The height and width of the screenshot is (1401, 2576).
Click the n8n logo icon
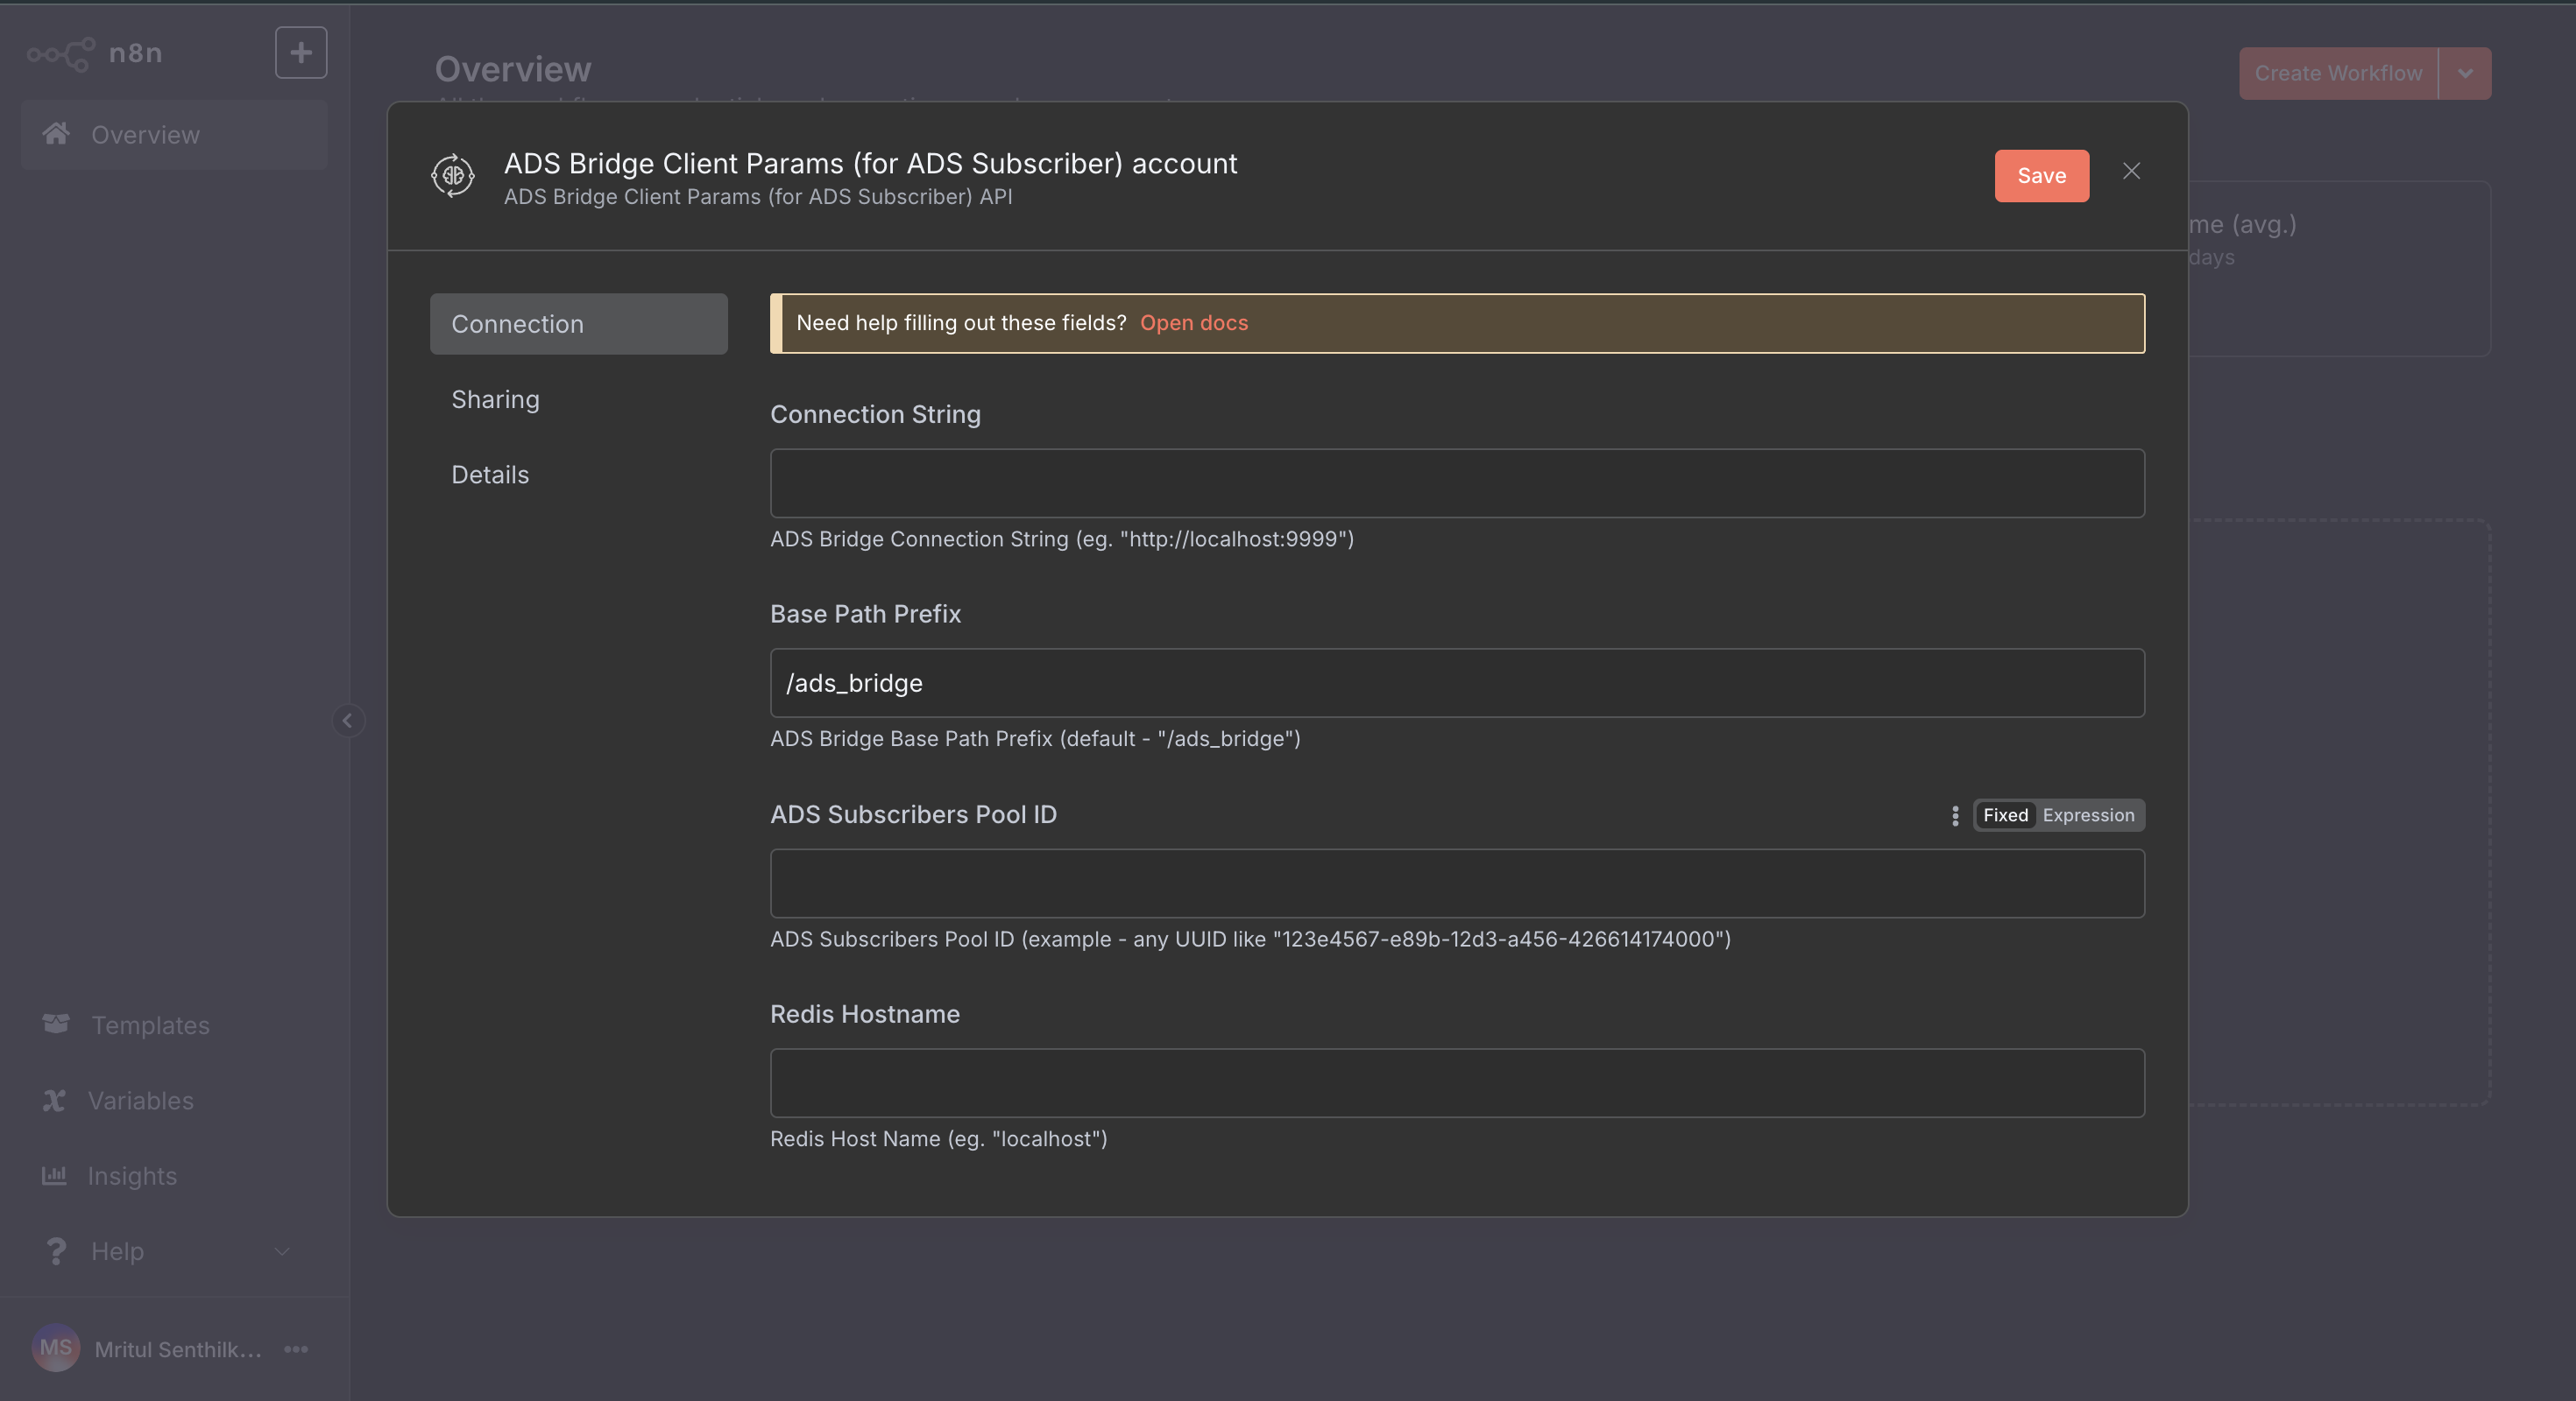coord(61,53)
